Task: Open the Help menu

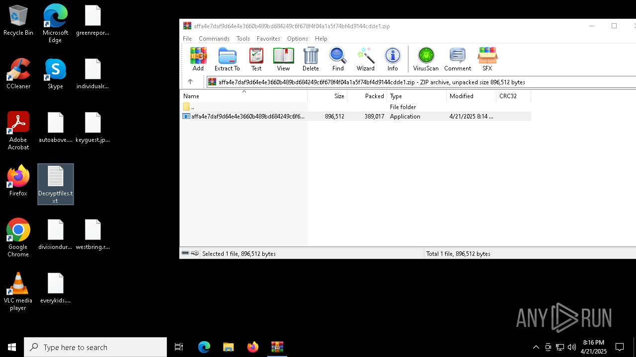Action: [x=321, y=39]
